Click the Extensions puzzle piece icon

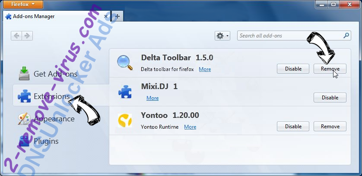[x=24, y=96]
